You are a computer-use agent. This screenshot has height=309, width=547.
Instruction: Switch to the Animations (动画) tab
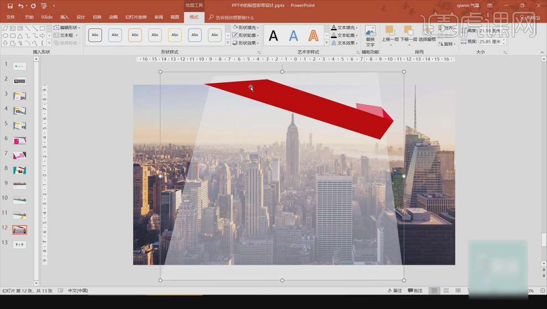(x=113, y=17)
